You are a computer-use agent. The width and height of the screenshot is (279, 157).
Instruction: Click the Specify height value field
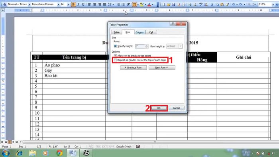(x=140, y=46)
